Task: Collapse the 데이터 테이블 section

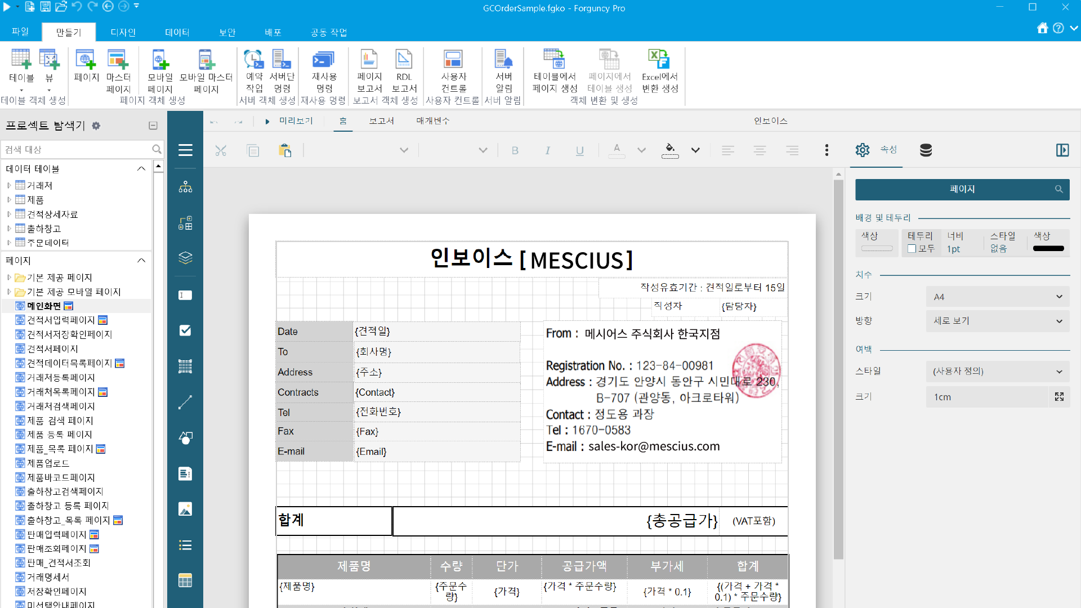Action: [x=141, y=169]
